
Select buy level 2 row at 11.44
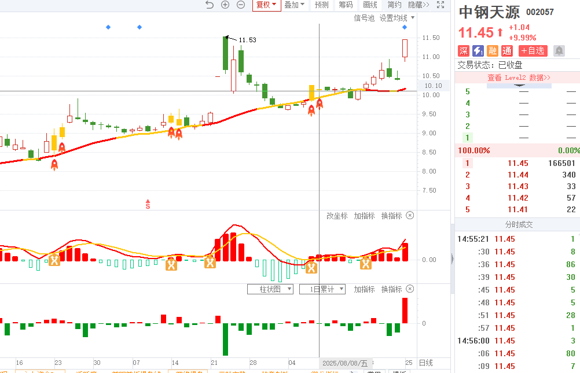517,175
